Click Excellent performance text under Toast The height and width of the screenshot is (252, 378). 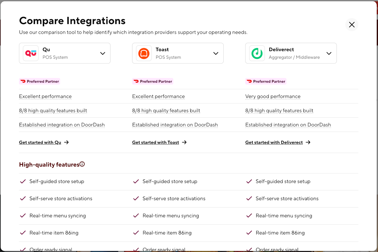tap(158, 96)
